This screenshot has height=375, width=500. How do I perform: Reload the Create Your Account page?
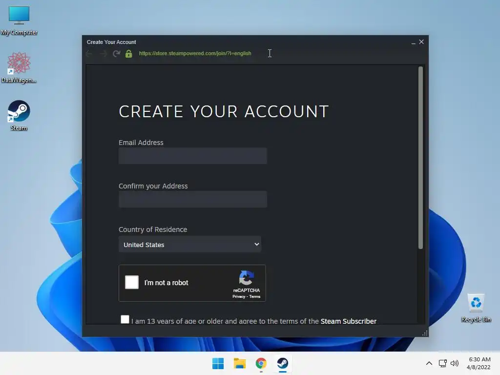tap(116, 54)
